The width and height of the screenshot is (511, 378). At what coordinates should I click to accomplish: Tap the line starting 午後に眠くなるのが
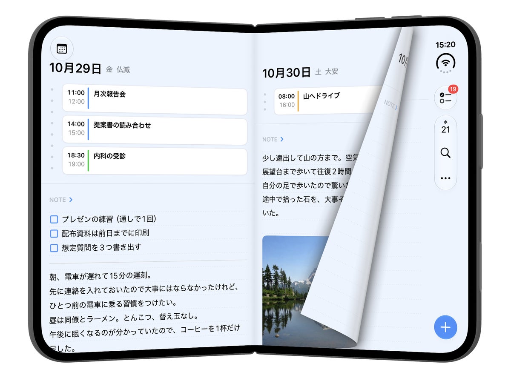(145, 331)
